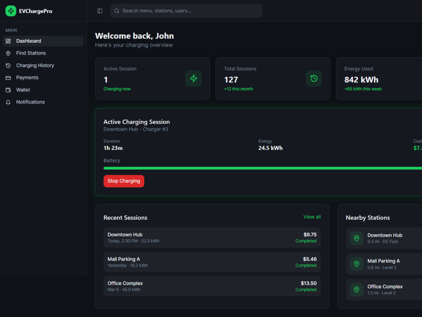This screenshot has width=422, height=317.
Task: Click the $9.75 session amount
Action: 310,235
